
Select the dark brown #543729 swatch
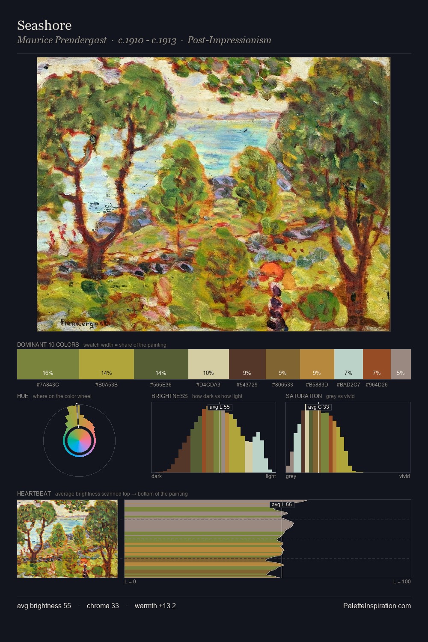247,364
